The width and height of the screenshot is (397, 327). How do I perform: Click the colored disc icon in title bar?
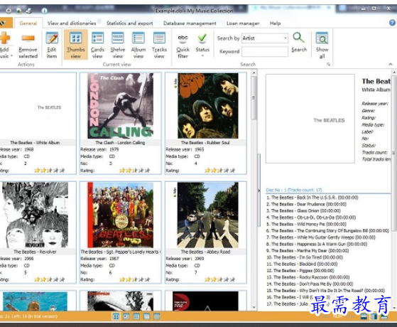19,11
